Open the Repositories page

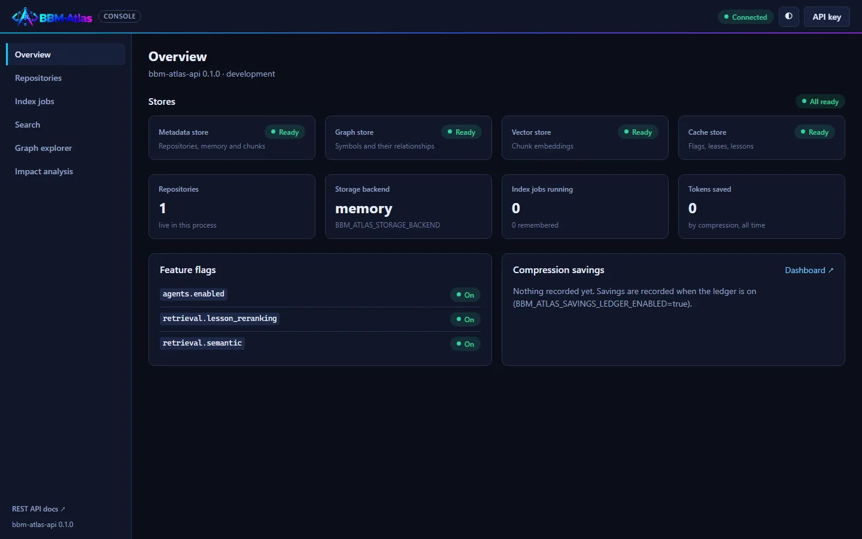pos(66,78)
